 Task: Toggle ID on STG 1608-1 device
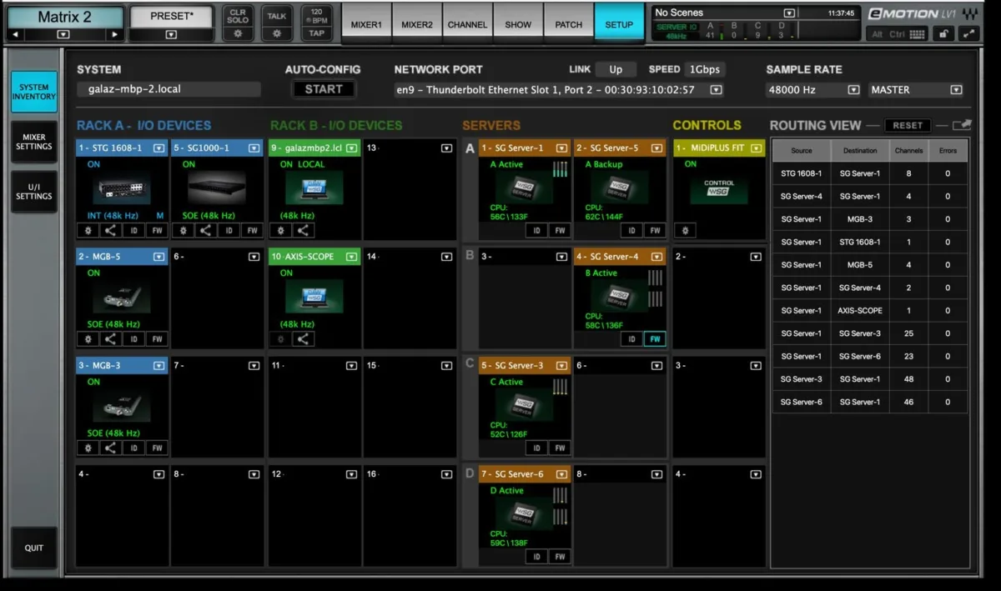(x=134, y=230)
